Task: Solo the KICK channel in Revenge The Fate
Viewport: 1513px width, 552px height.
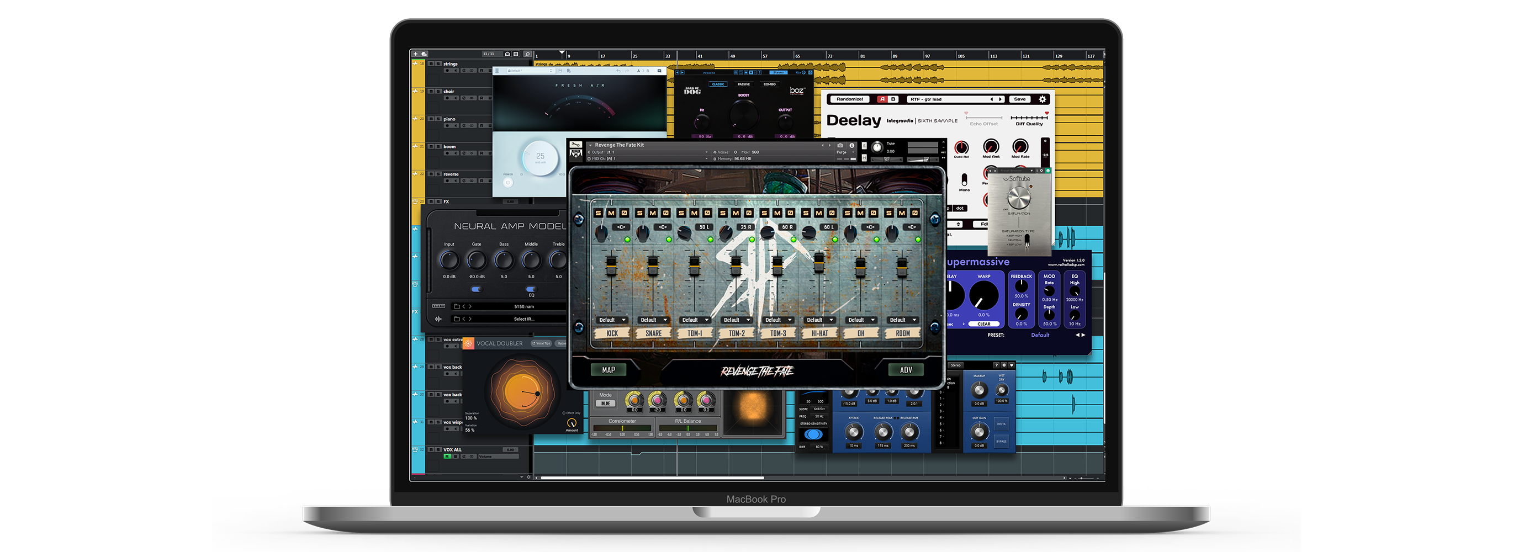Action: point(599,213)
